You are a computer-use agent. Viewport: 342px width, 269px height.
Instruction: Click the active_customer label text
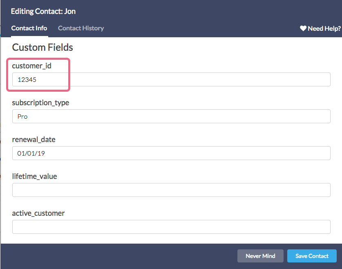tap(38, 213)
